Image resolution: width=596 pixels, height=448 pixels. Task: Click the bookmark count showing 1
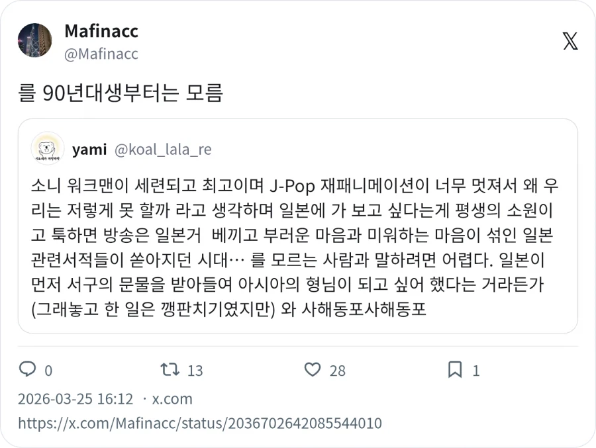475,371
